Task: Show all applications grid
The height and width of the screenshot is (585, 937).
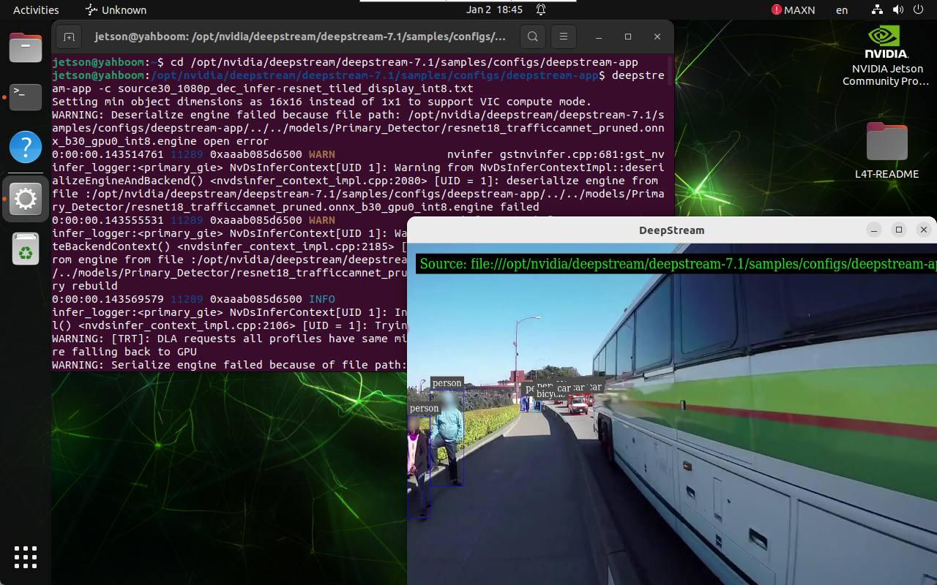Action: [26, 557]
